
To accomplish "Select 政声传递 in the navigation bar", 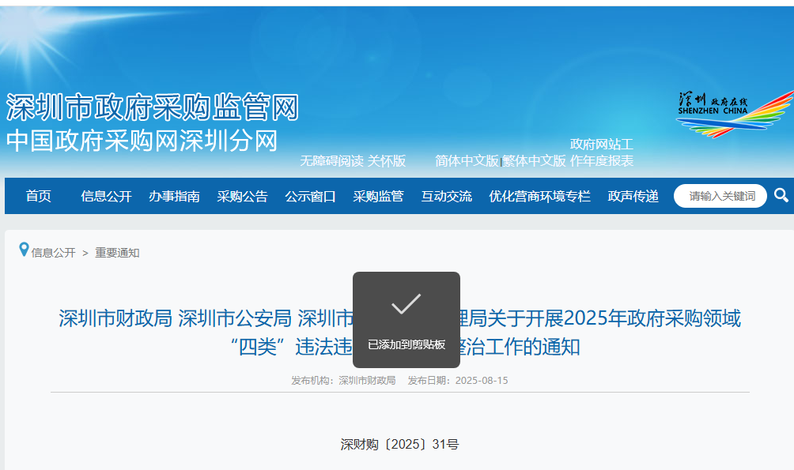I will click(633, 195).
